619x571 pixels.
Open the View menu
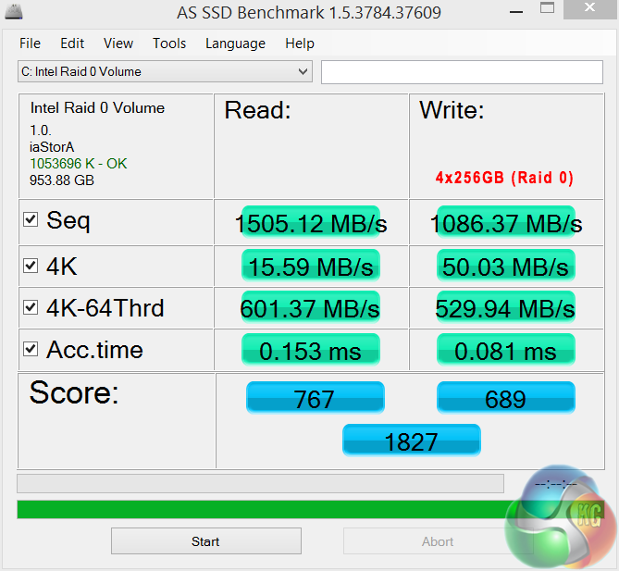click(118, 43)
